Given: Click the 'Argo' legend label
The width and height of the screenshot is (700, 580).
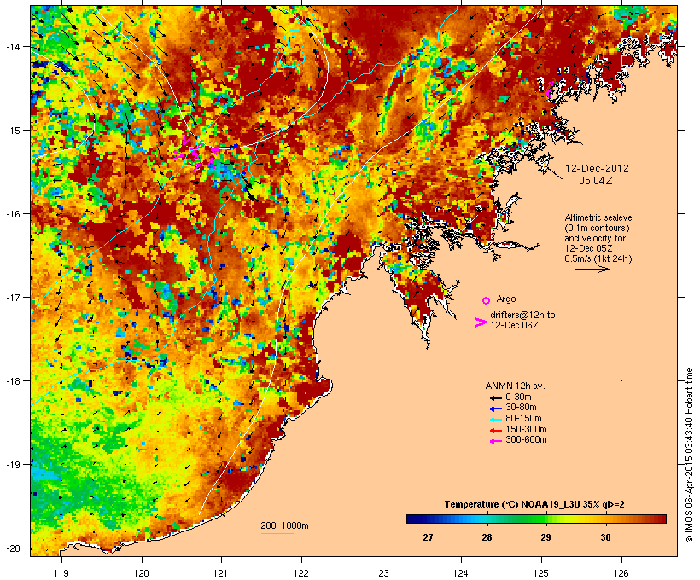Looking at the screenshot, I should click(x=506, y=299).
